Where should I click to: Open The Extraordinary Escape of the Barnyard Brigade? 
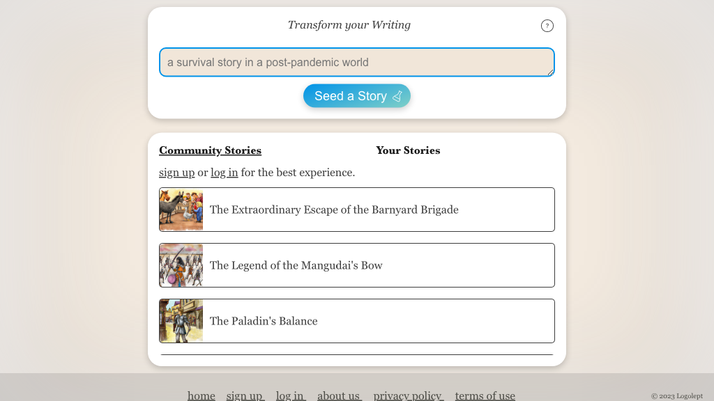coord(334,210)
